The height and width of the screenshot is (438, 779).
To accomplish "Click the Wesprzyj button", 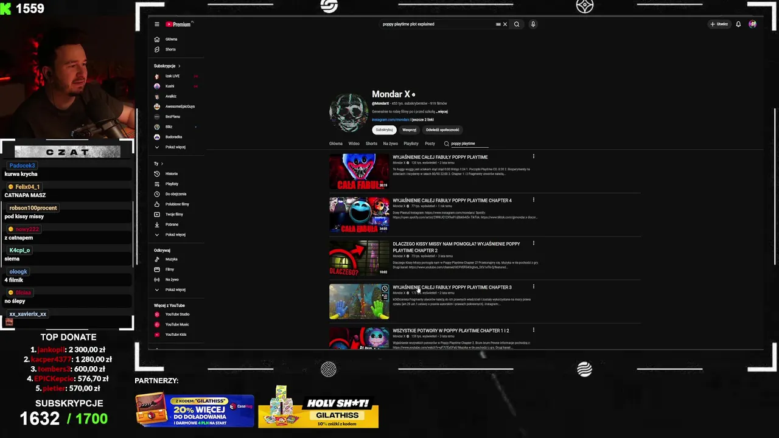I will [x=409, y=130].
